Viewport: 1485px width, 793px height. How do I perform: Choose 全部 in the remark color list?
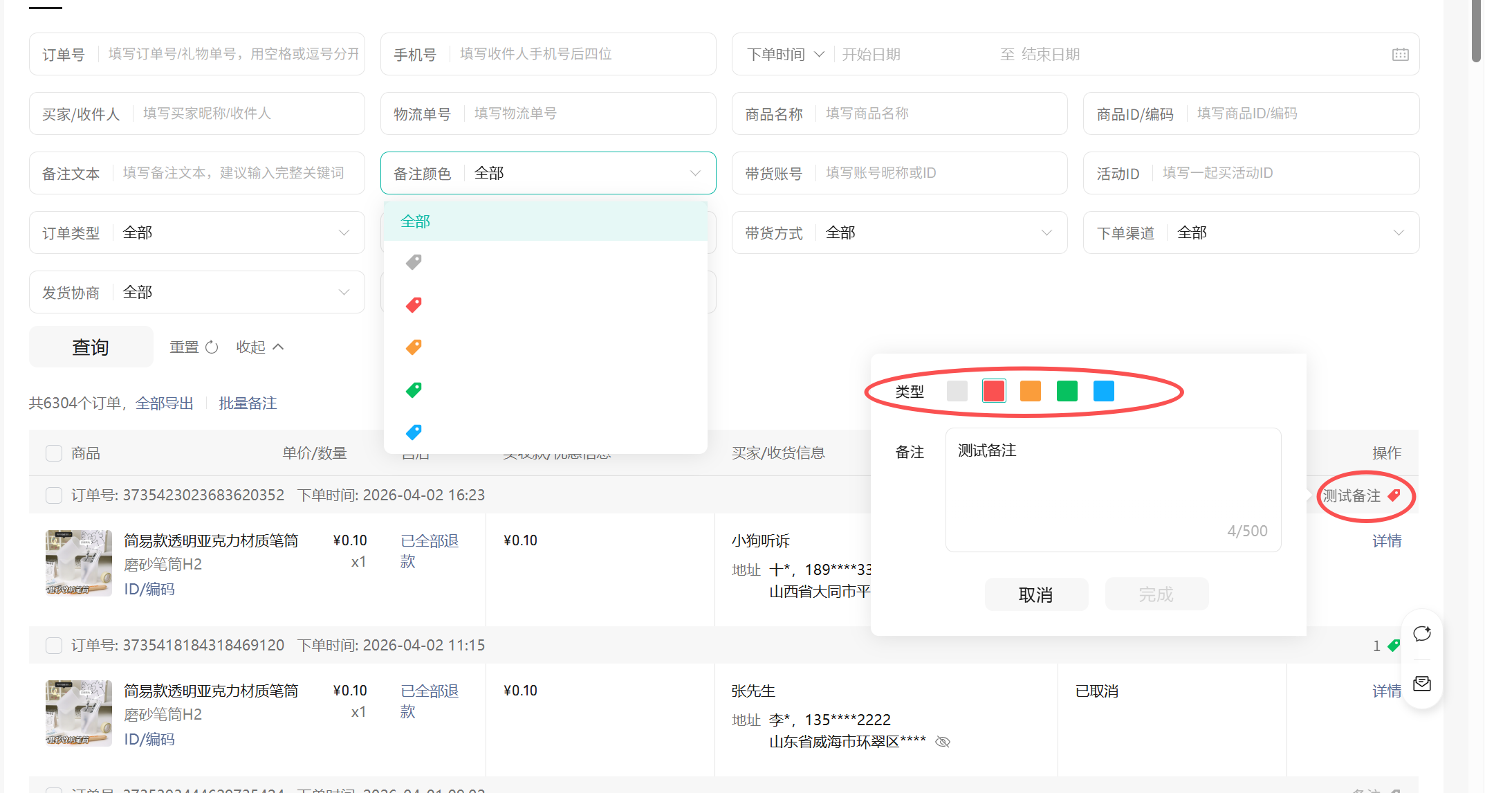[x=416, y=221]
